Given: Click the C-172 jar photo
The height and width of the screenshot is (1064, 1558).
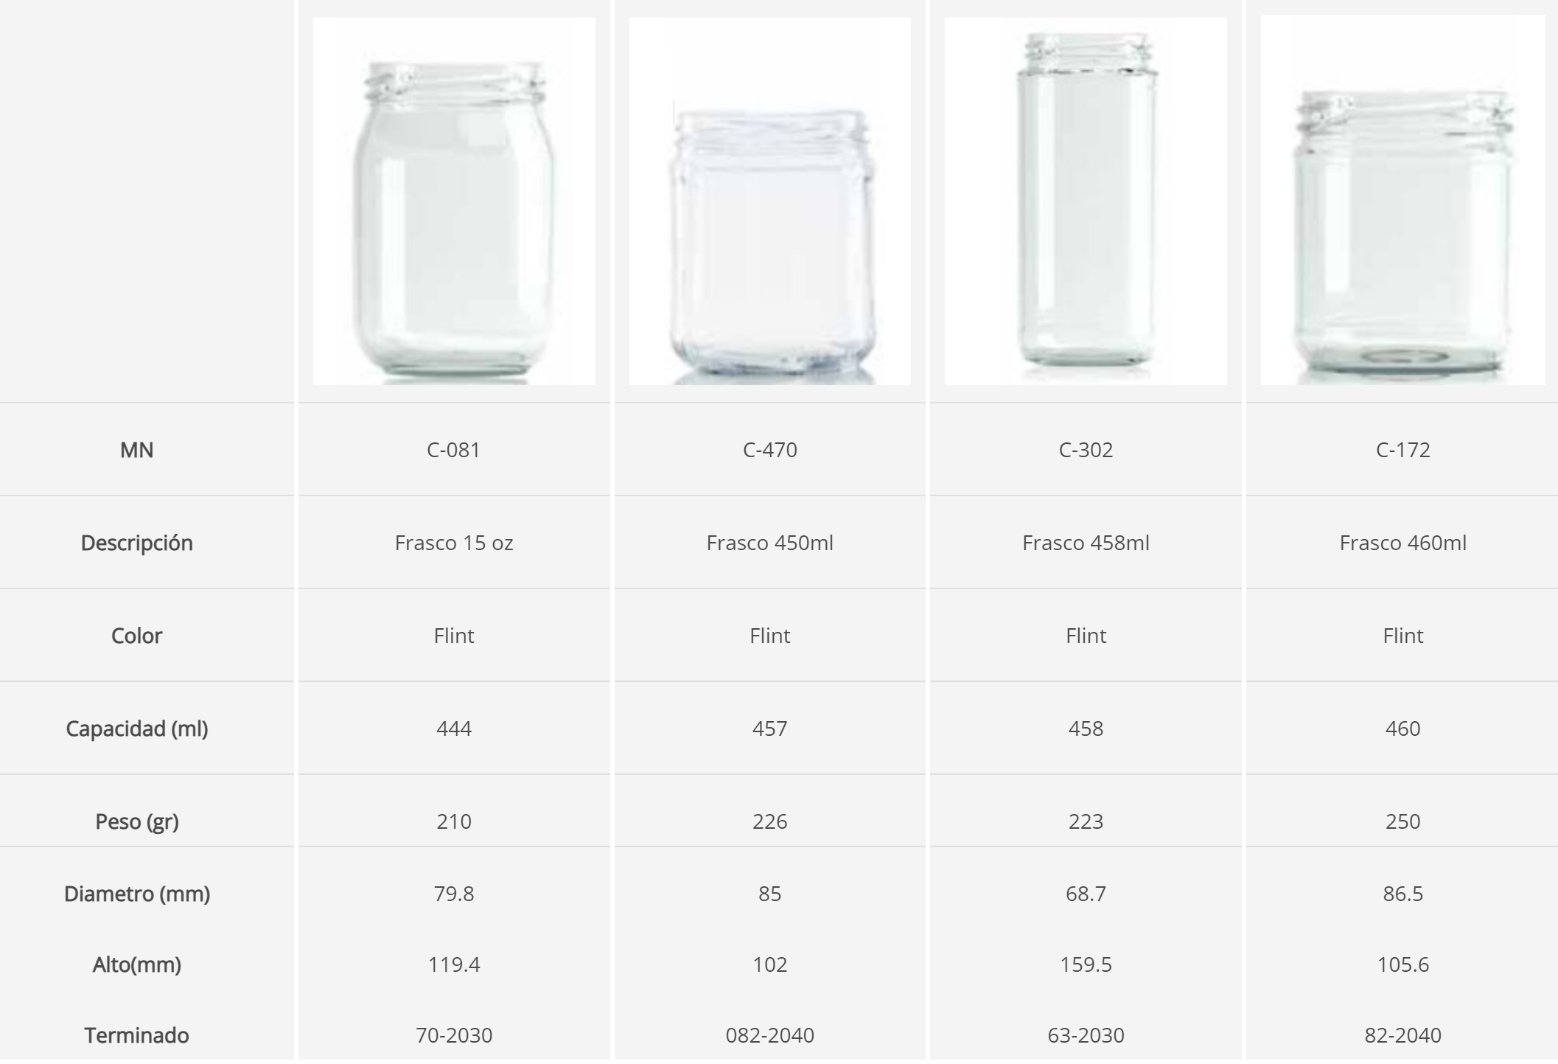Looking at the screenshot, I should [x=1402, y=201].
